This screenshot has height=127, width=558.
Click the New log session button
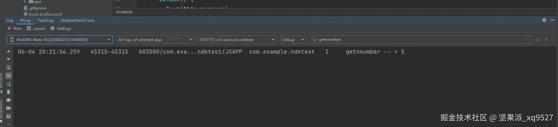point(14,29)
